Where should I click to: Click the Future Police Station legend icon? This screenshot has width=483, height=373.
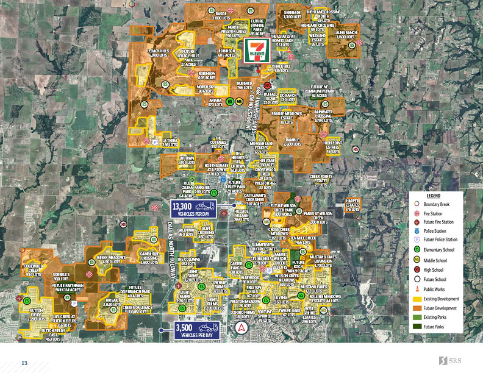click(417, 240)
